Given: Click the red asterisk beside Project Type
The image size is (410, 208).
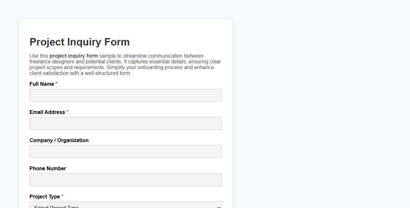Looking at the screenshot, I should [x=62, y=196].
